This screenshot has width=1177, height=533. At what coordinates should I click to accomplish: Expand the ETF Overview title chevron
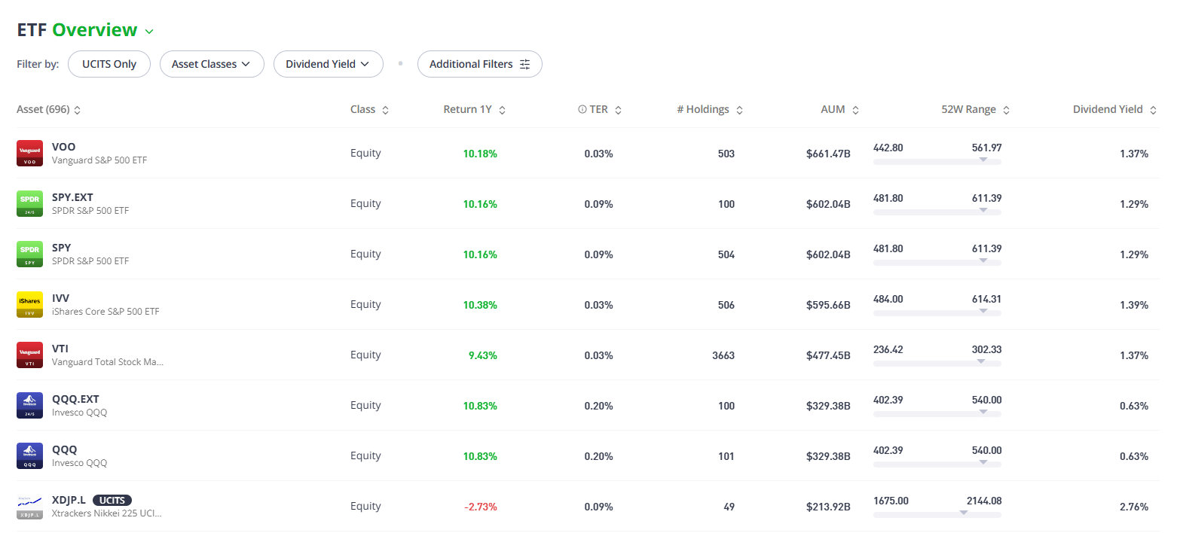tap(149, 32)
